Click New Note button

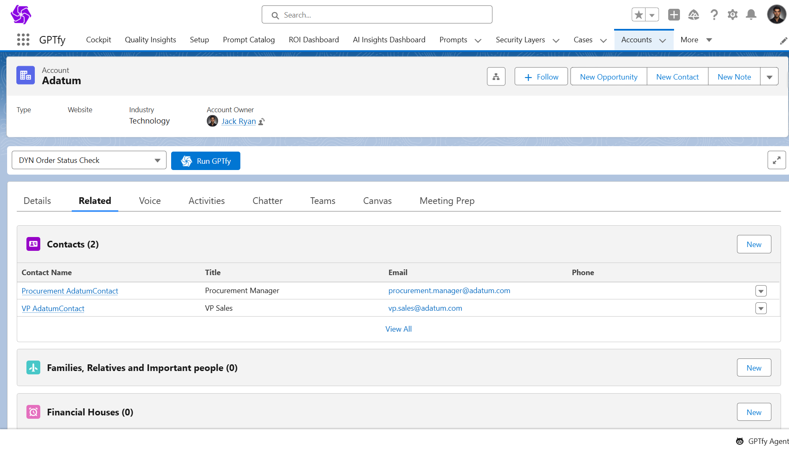(734, 77)
